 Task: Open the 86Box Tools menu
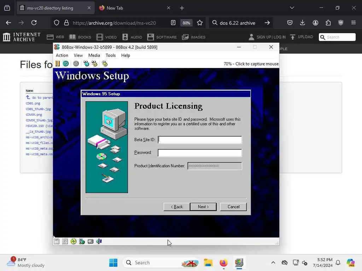tap(111, 55)
